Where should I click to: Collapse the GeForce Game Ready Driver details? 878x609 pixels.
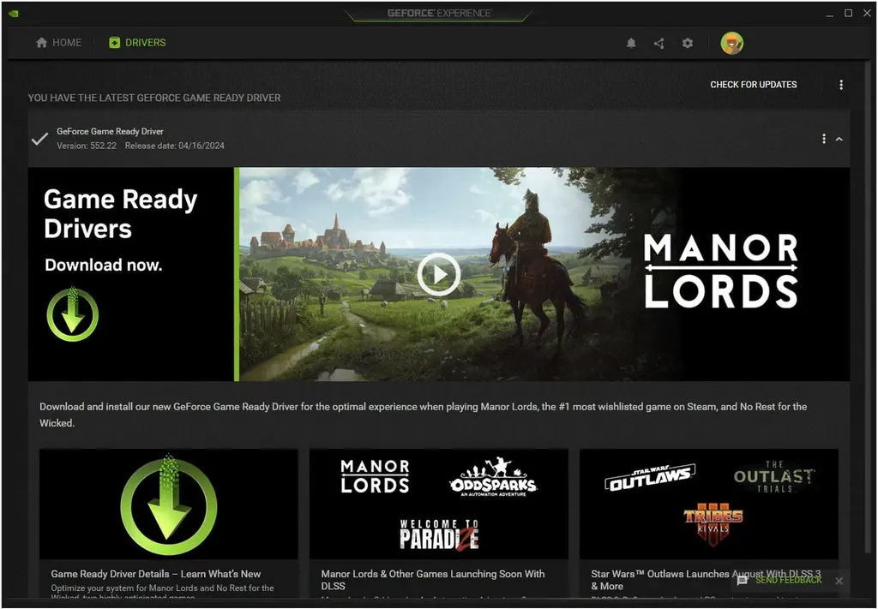point(839,139)
